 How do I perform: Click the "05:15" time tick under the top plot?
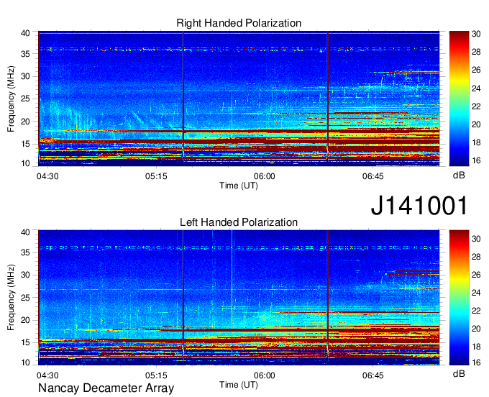tap(156, 176)
